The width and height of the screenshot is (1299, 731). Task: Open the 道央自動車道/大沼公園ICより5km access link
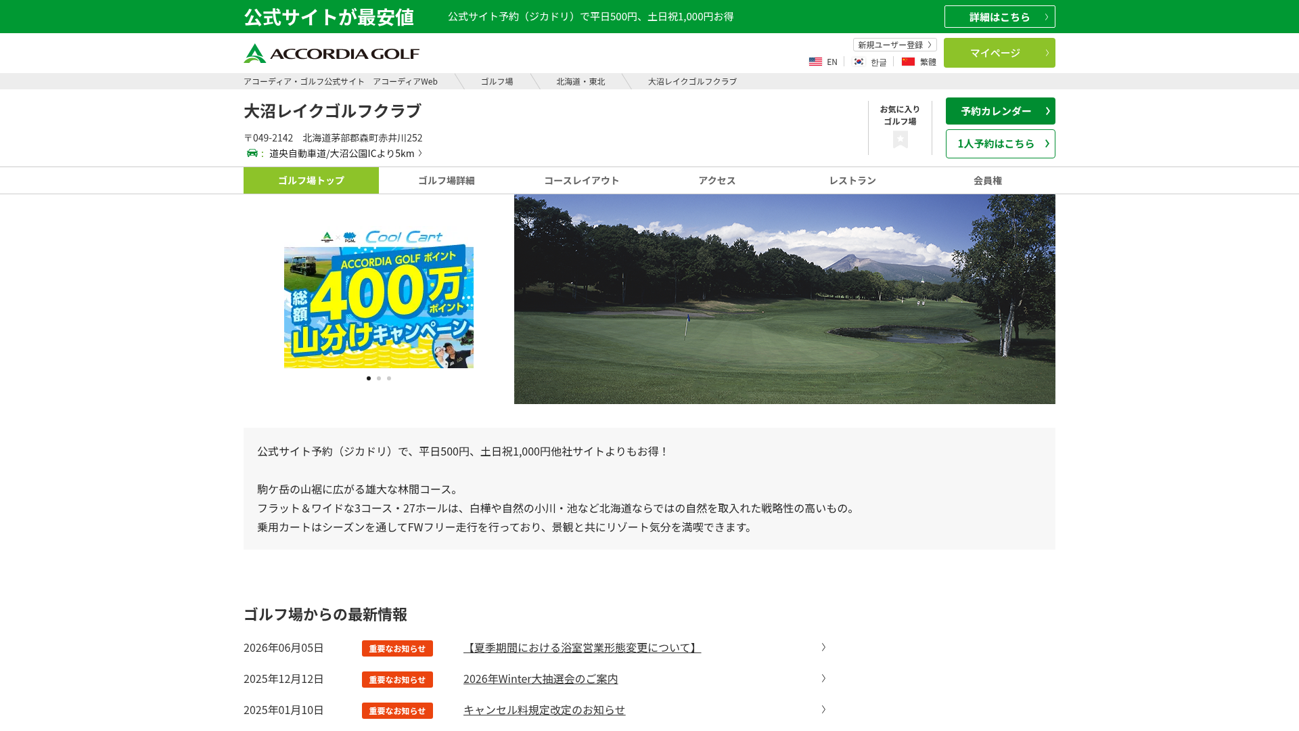(346, 153)
